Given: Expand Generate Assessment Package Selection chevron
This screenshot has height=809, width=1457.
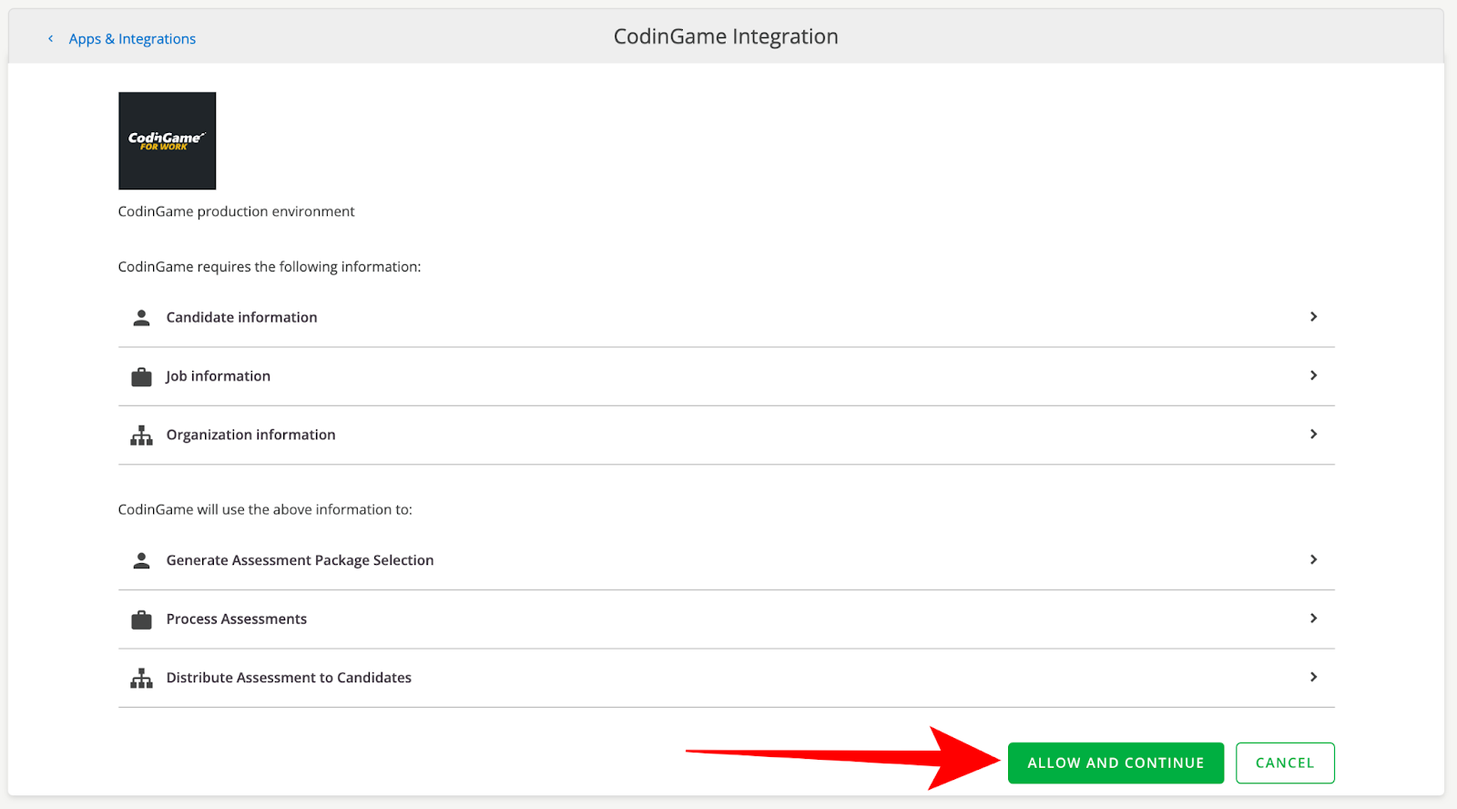Looking at the screenshot, I should click(x=1313, y=559).
